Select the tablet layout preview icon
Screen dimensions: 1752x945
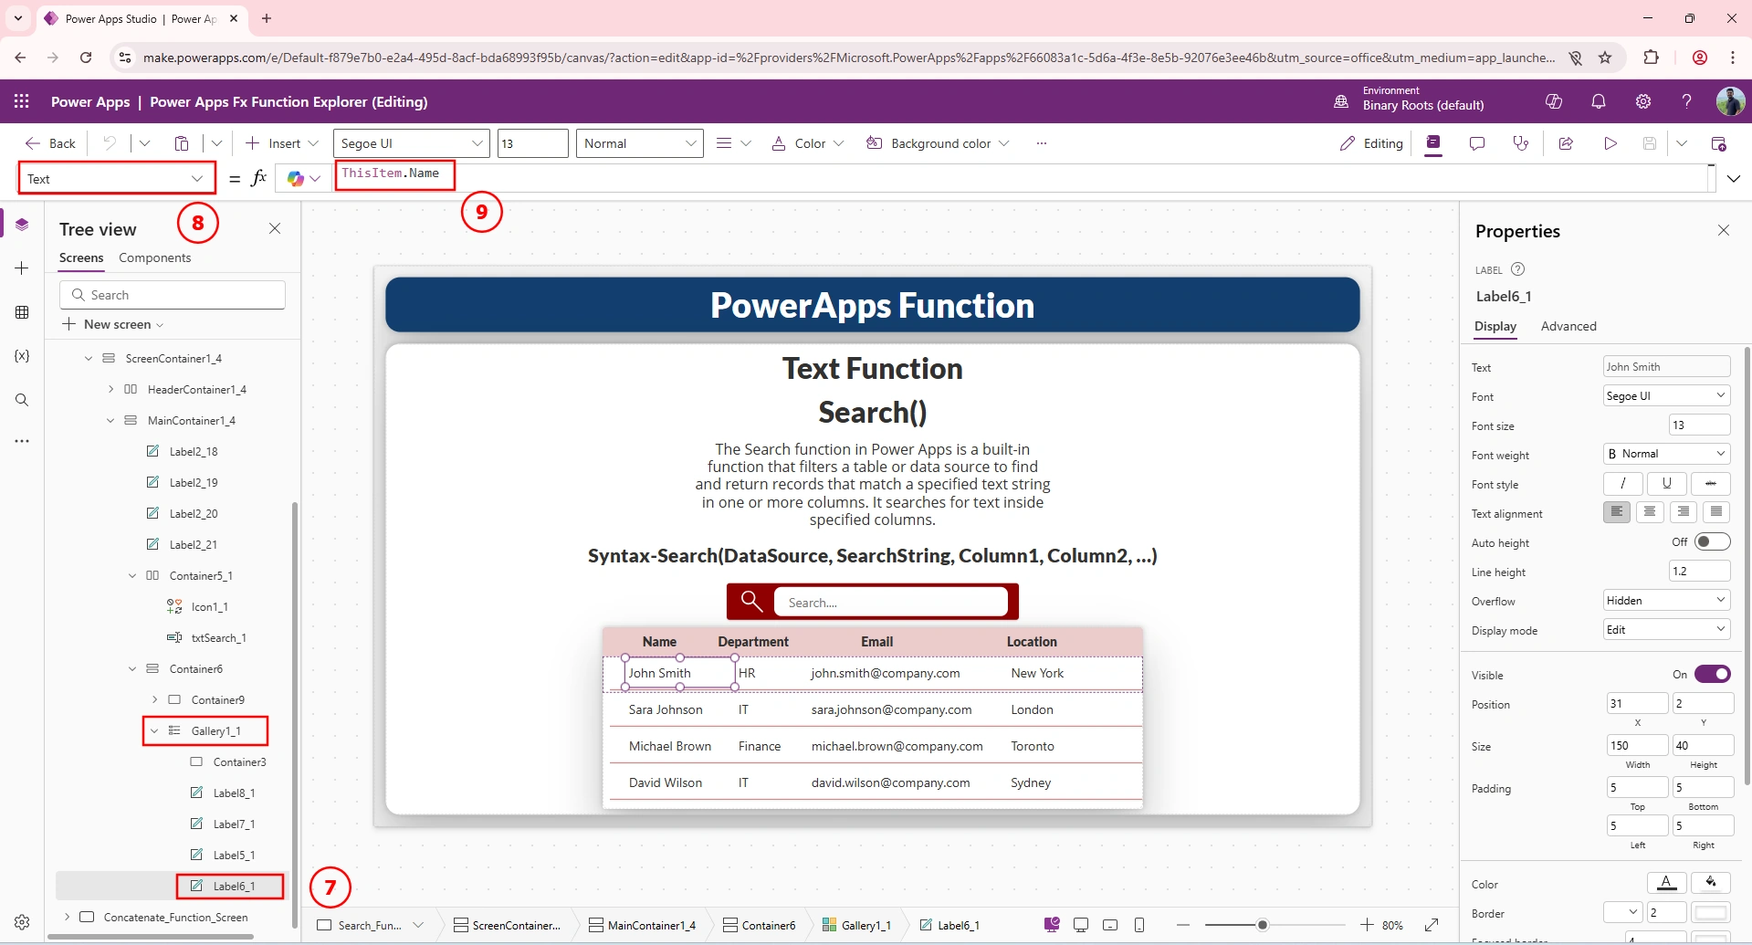(x=1110, y=925)
